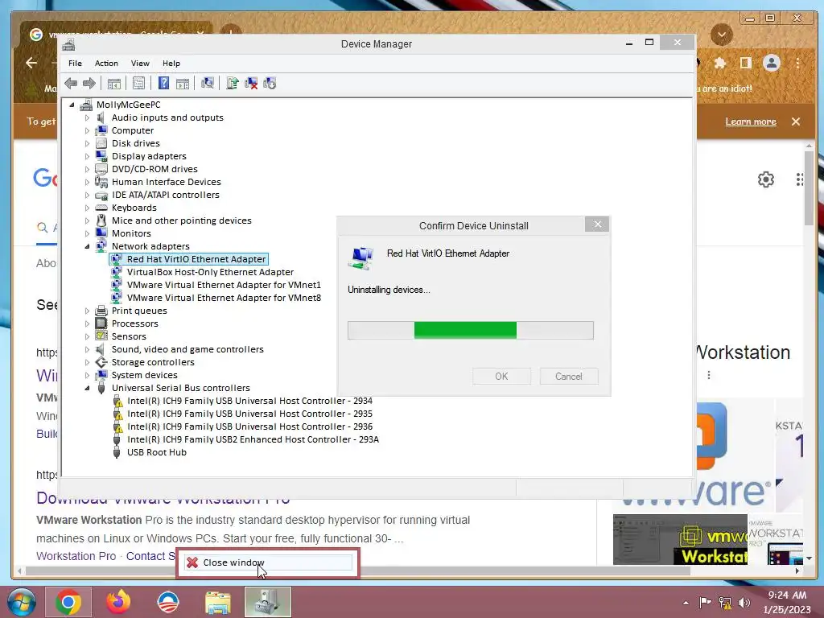824x618 pixels.
Task: Click the uninstall progress bar
Action: pos(470,331)
